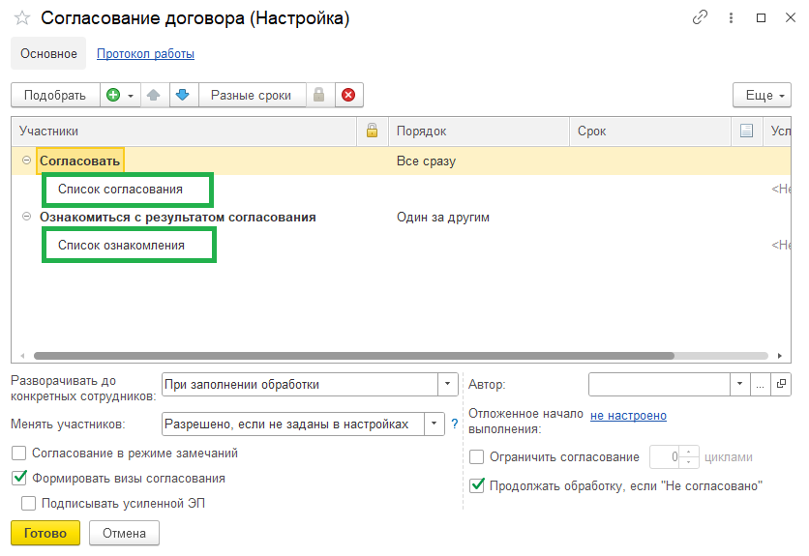Click the Участники column header
Screen dimensions: 809x556
pyautogui.click(x=184, y=131)
